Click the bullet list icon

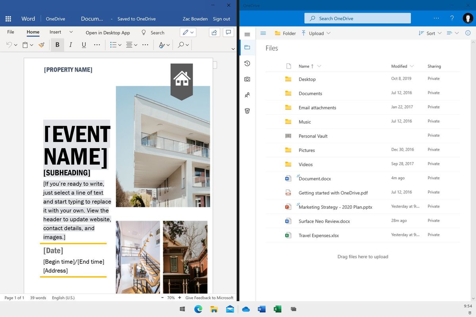click(x=113, y=45)
